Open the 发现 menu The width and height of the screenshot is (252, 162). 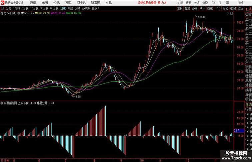tap(68, 3)
